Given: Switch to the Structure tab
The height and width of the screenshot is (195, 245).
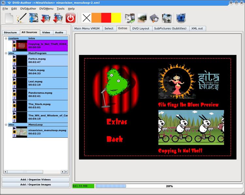Looking at the screenshot, I should pos(10,33).
